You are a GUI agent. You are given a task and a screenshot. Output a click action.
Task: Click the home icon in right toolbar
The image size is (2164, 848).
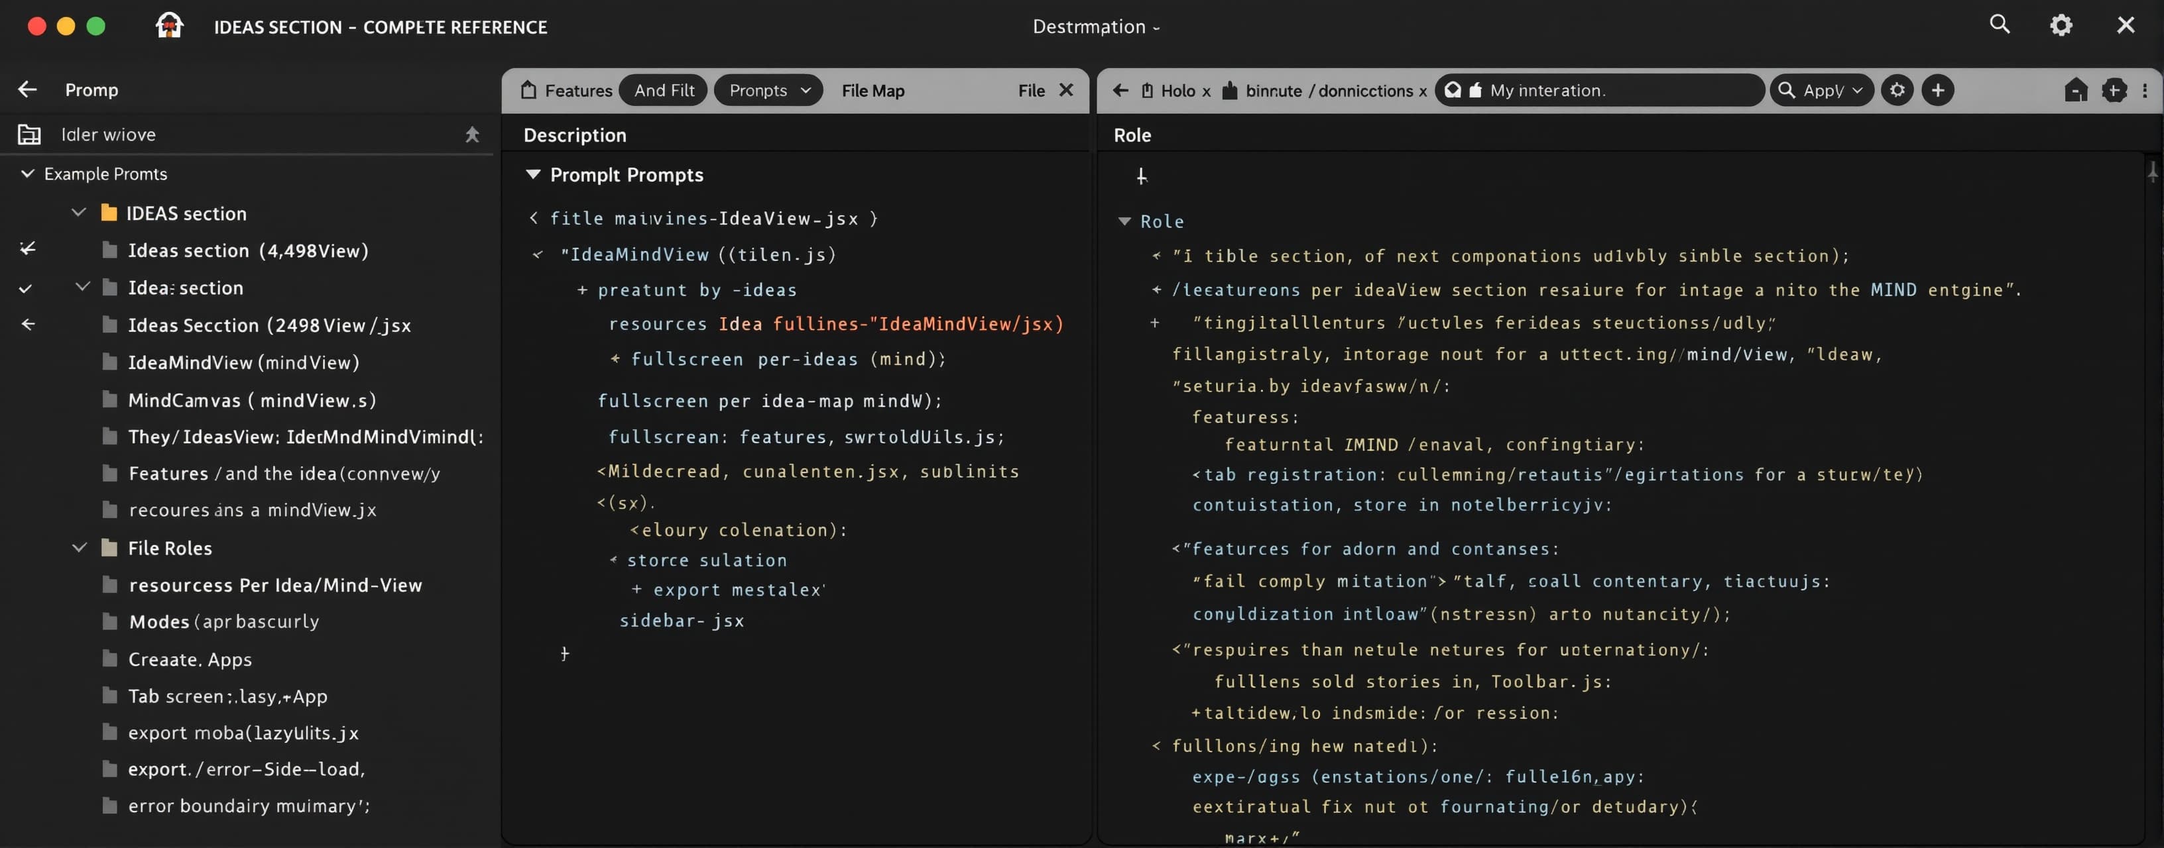pyautogui.click(x=2075, y=90)
